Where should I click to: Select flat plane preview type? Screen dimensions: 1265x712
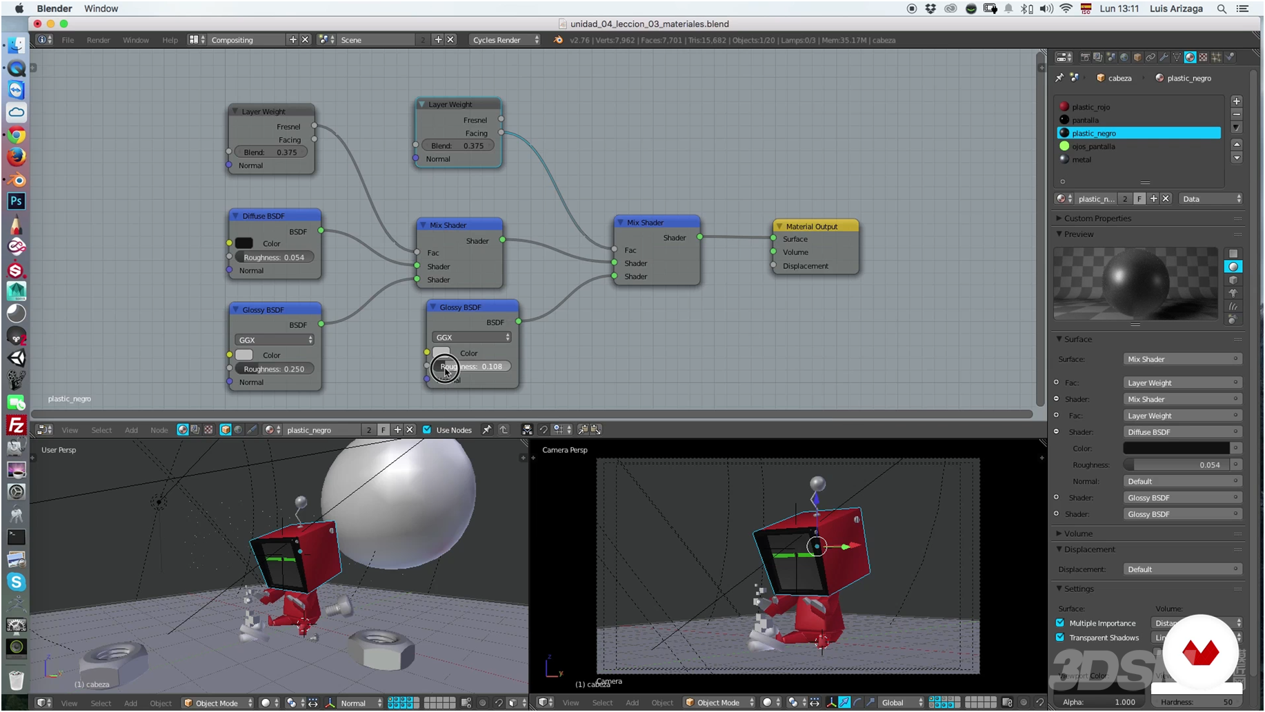coord(1233,254)
